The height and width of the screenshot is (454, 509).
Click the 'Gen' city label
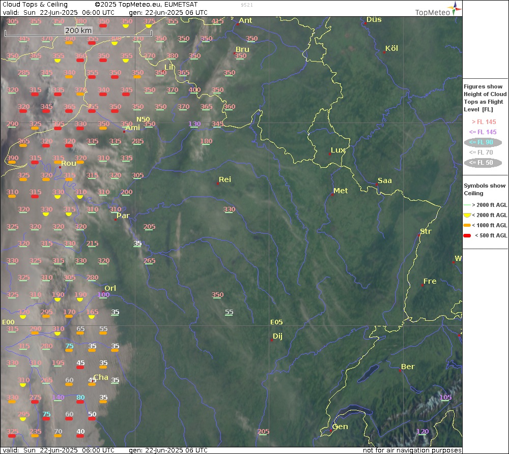tap(340, 427)
